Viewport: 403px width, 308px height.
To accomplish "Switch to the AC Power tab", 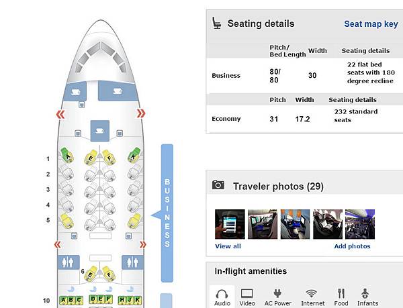I will point(277,297).
